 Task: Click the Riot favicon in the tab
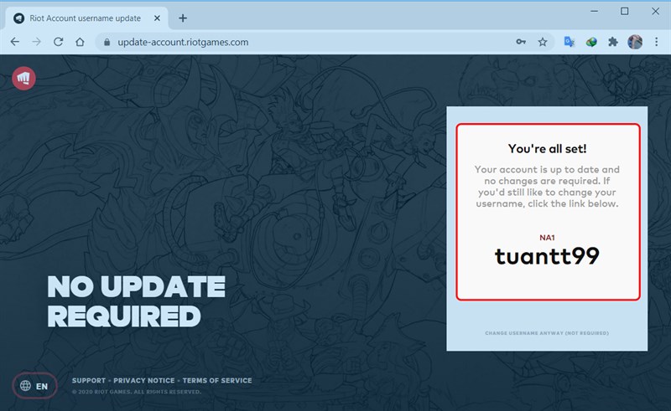point(18,18)
